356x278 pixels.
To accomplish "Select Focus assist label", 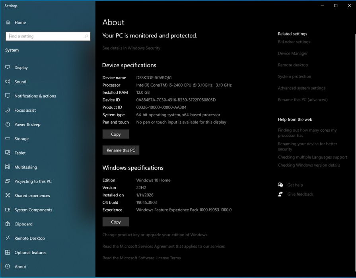I will coord(25,110).
